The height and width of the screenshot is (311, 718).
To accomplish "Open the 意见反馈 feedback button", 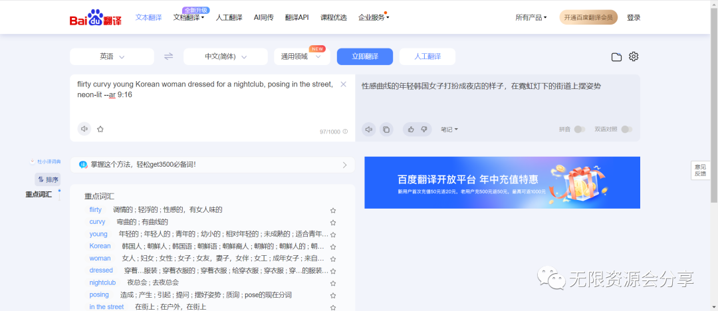I will [x=700, y=170].
